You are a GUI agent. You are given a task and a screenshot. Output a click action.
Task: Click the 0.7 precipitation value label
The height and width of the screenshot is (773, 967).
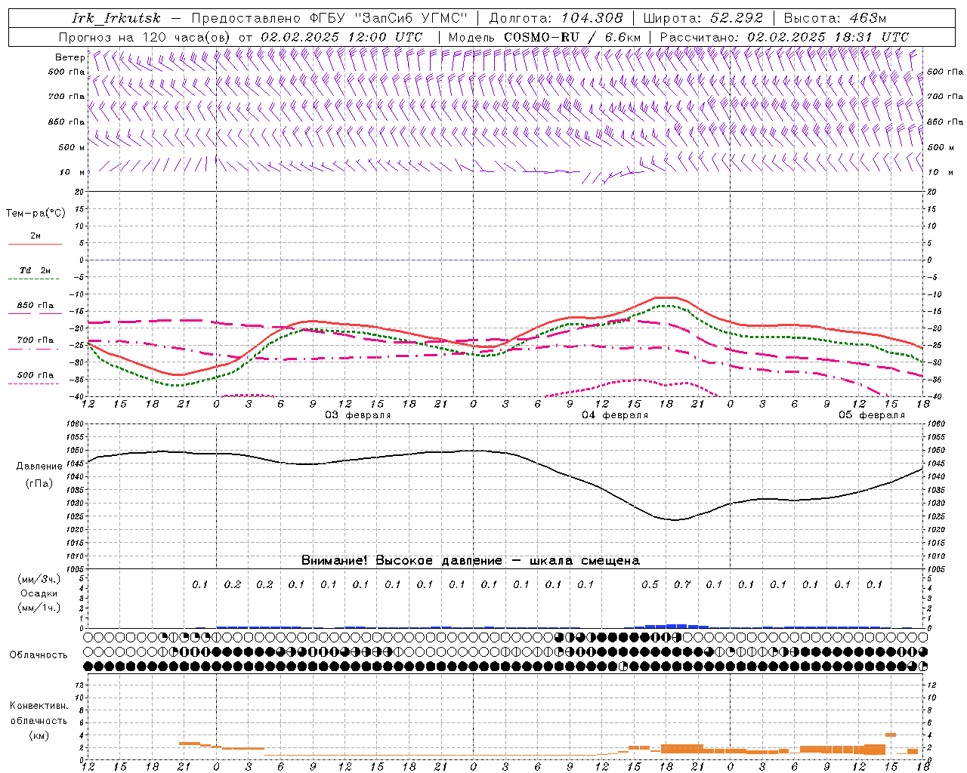[x=682, y=584]
